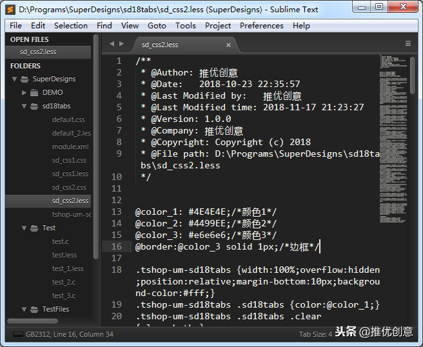Open module.xml in the sidebar
423x347 pixels.
click(x=70, y=147)
